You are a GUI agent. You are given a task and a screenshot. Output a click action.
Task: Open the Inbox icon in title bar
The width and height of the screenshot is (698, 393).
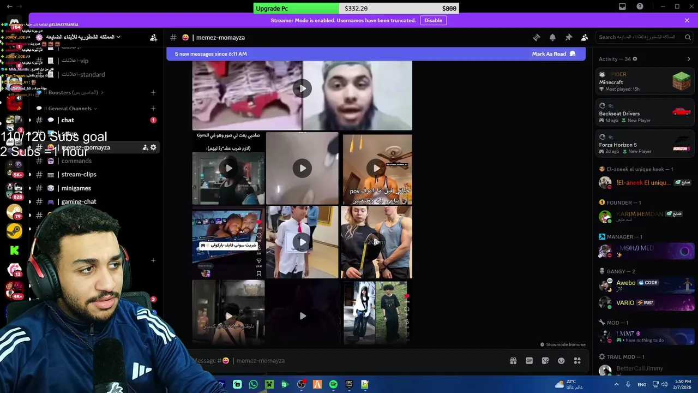coord(622,7)
